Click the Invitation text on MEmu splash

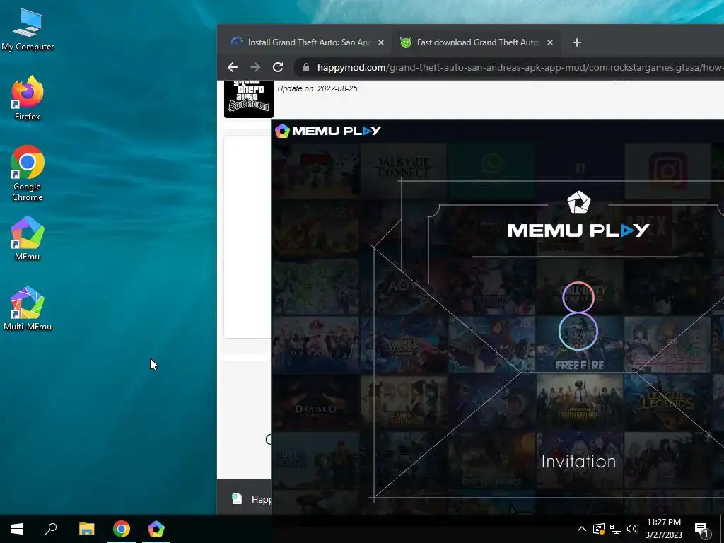pos(578,461)
